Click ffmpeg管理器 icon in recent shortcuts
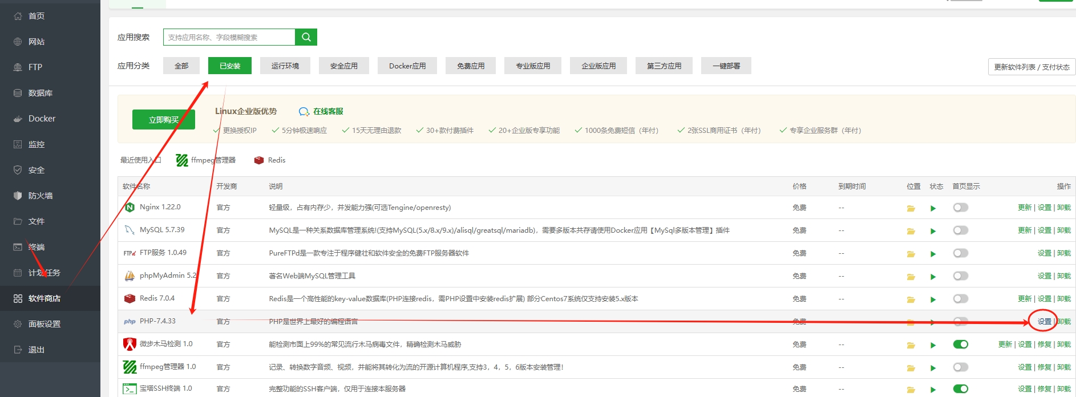The image size is (1076, 397). [x=182, y=160]
